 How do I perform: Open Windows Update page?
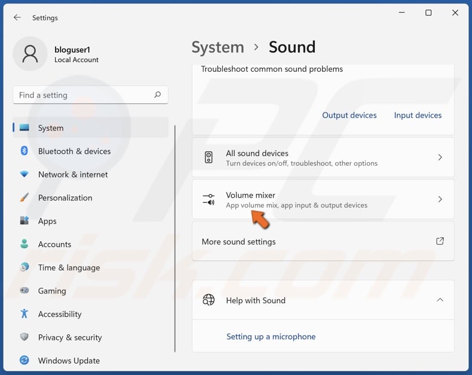click(x=90, y=360)
